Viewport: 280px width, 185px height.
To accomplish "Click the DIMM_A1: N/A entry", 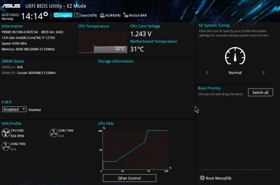I will coord(12,67).
